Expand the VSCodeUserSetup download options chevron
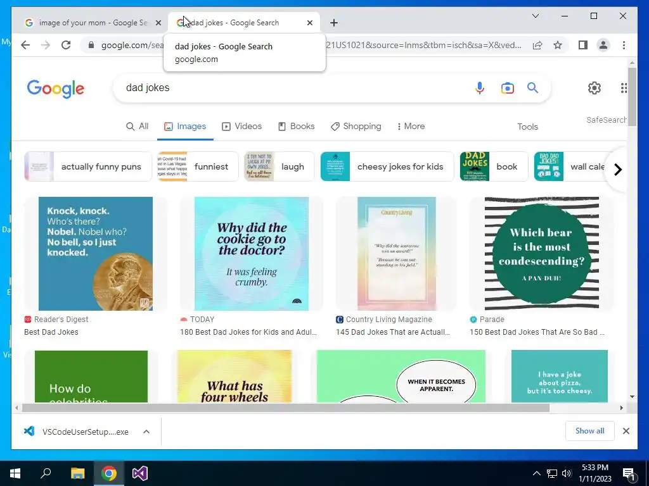The image size is (649, 486). 146,432
